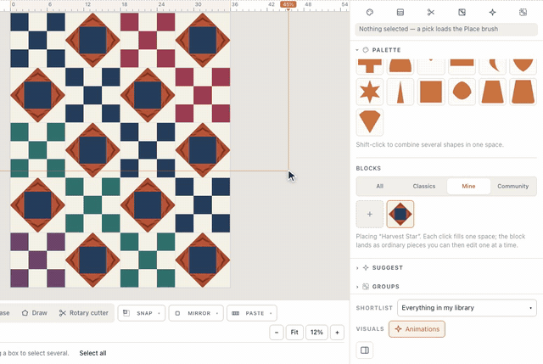Select the Harvest Star block thumbnail
Screen dimensions: 543x364
point(400,214)
